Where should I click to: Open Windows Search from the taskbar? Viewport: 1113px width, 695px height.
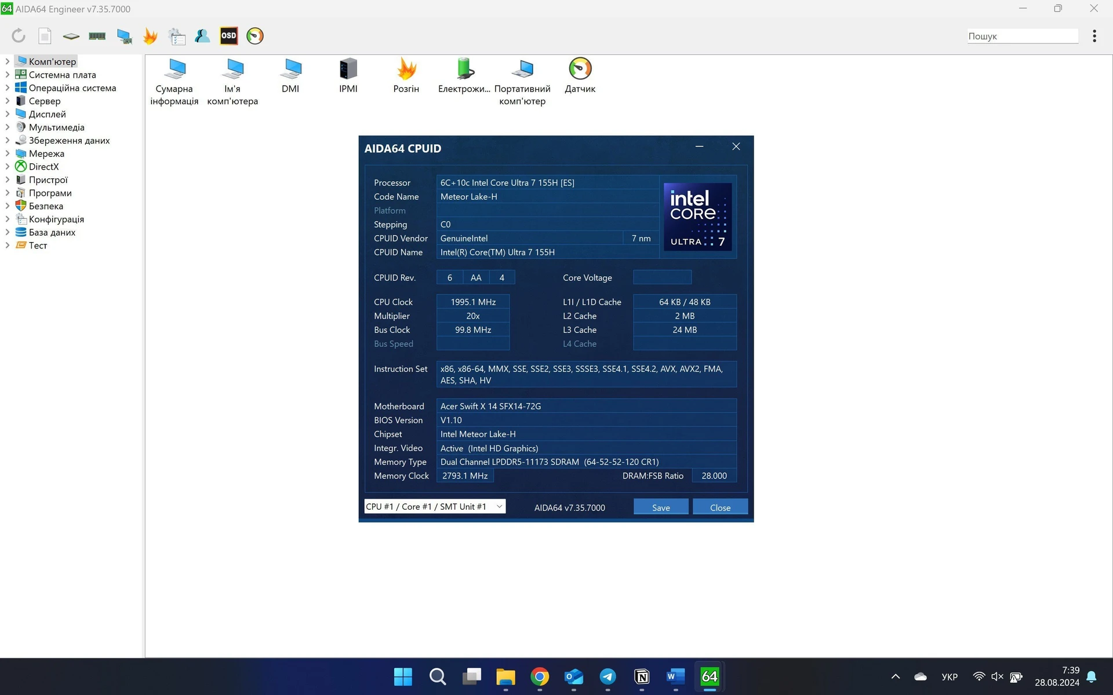coord(437,676)
